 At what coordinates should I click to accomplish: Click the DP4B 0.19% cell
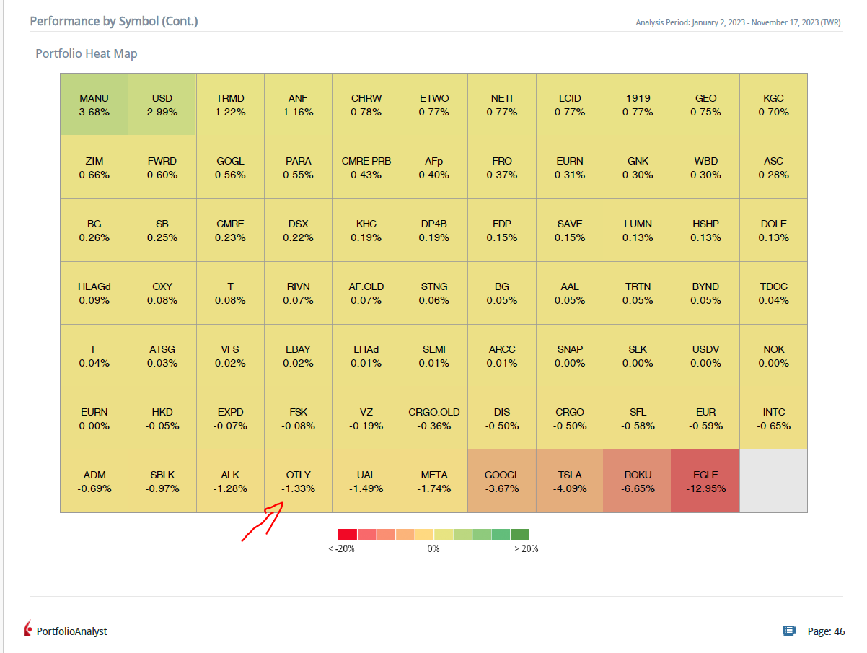pyautogui.click(x=434, y=230)
